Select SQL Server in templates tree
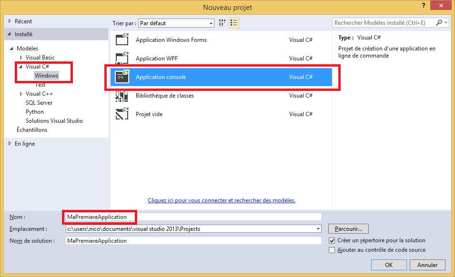Screen dimensions: 455x277 tap(39, 103)
